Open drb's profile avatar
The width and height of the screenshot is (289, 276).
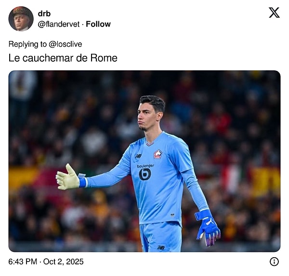tap(21, 19)
